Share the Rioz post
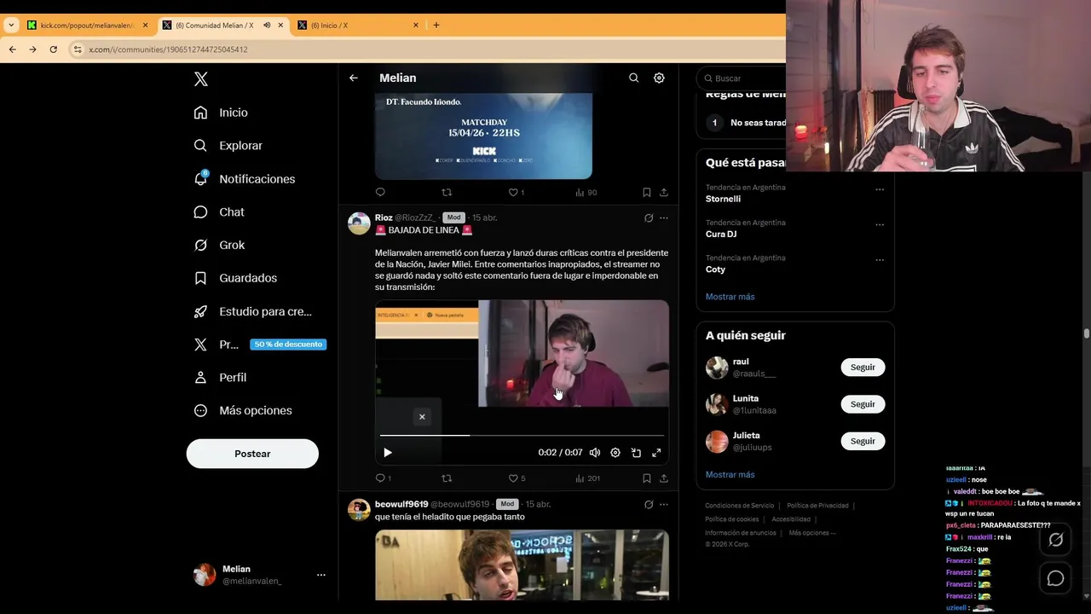Viewport: 1091px width, 614px height. tap(664, 478)
